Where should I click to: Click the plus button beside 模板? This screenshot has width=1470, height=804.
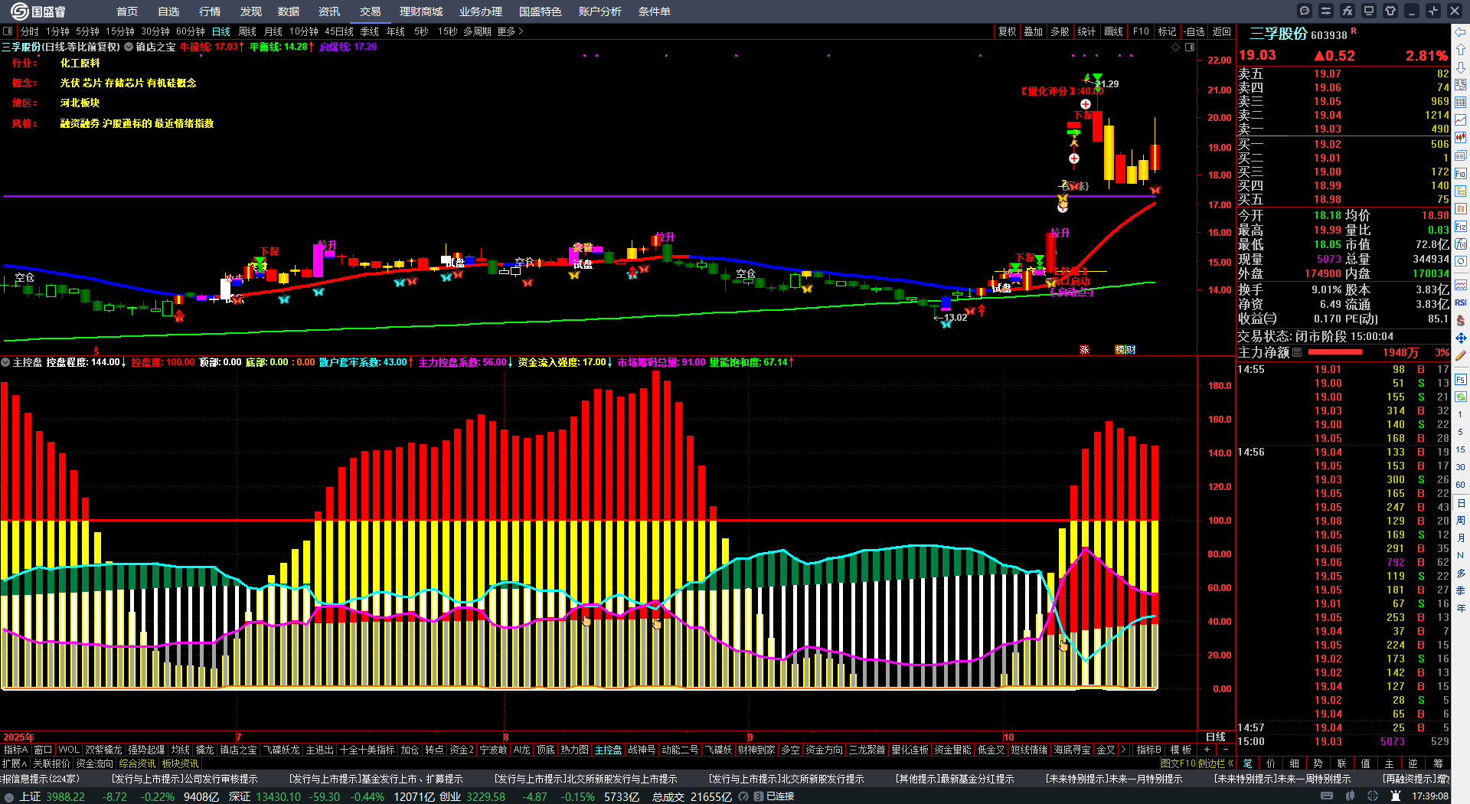point(1207,750)
